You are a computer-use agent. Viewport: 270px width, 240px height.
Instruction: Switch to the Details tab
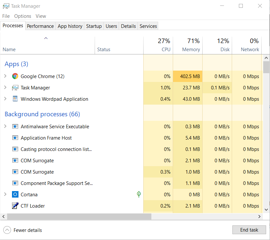128,26
